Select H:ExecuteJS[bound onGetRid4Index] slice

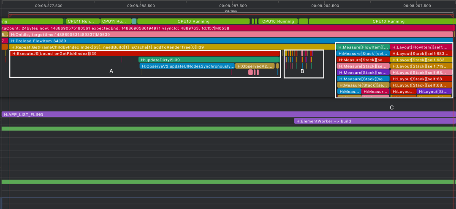pos(145,54)
